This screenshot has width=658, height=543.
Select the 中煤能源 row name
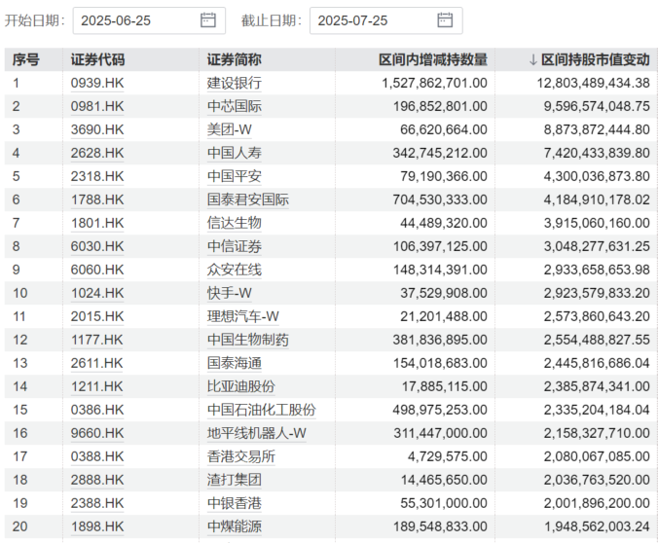click(234, 527)
